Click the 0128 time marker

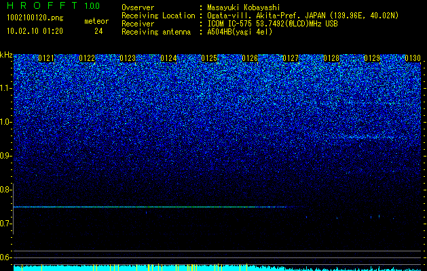331,58
